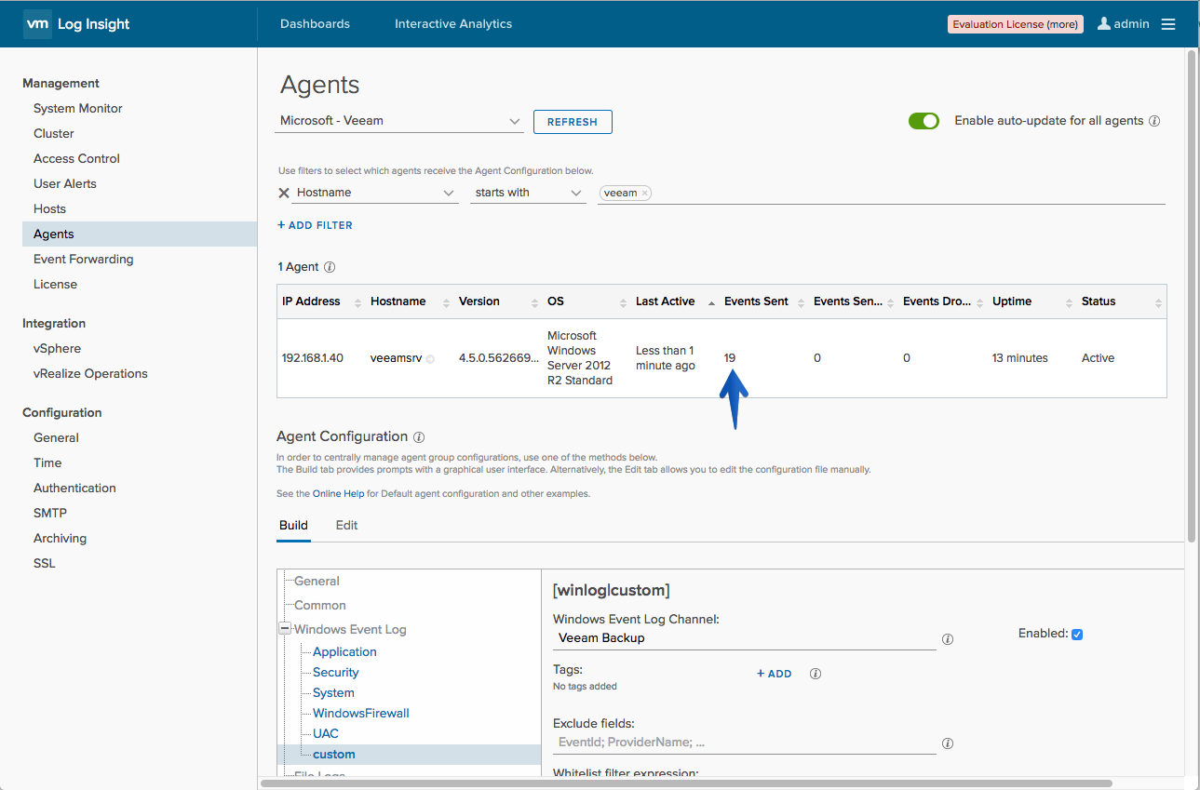Click + ADD FILTER
This screenshot has width=1200, height=790.
pyautogui.click(x=316, y=225)
